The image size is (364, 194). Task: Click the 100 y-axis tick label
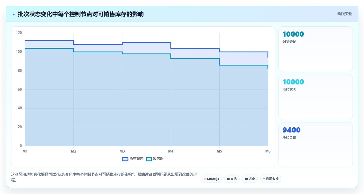point(19,52)
